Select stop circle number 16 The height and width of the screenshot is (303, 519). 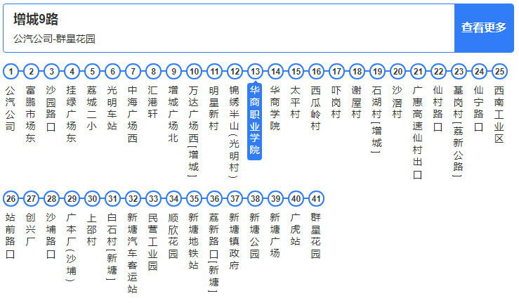(x=316, y=71)
